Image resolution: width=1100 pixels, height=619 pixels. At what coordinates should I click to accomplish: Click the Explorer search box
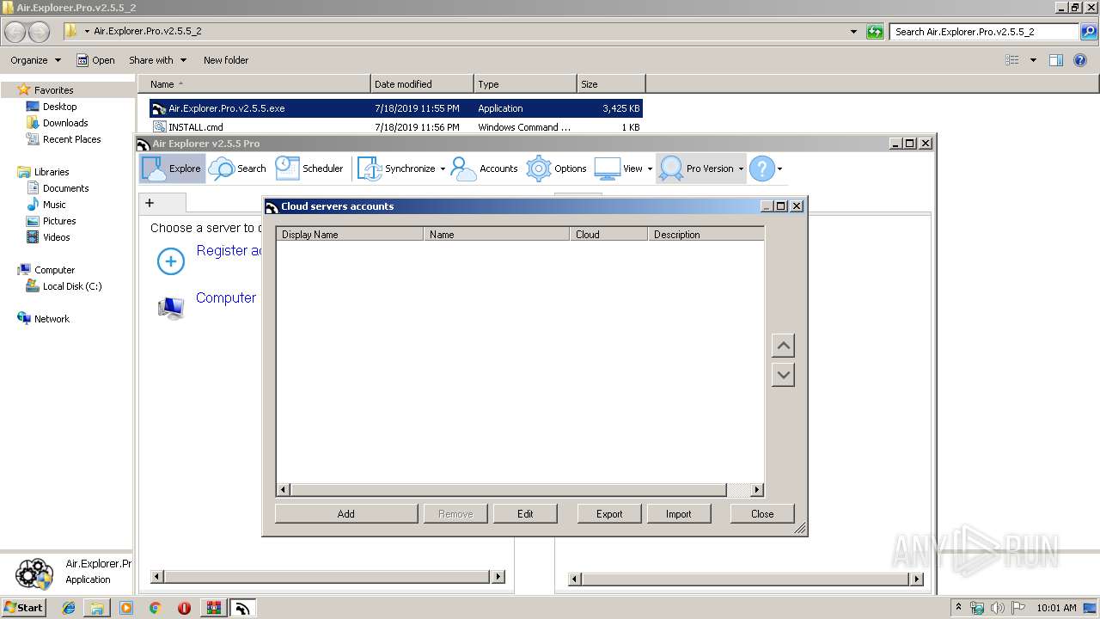point(985,32)
